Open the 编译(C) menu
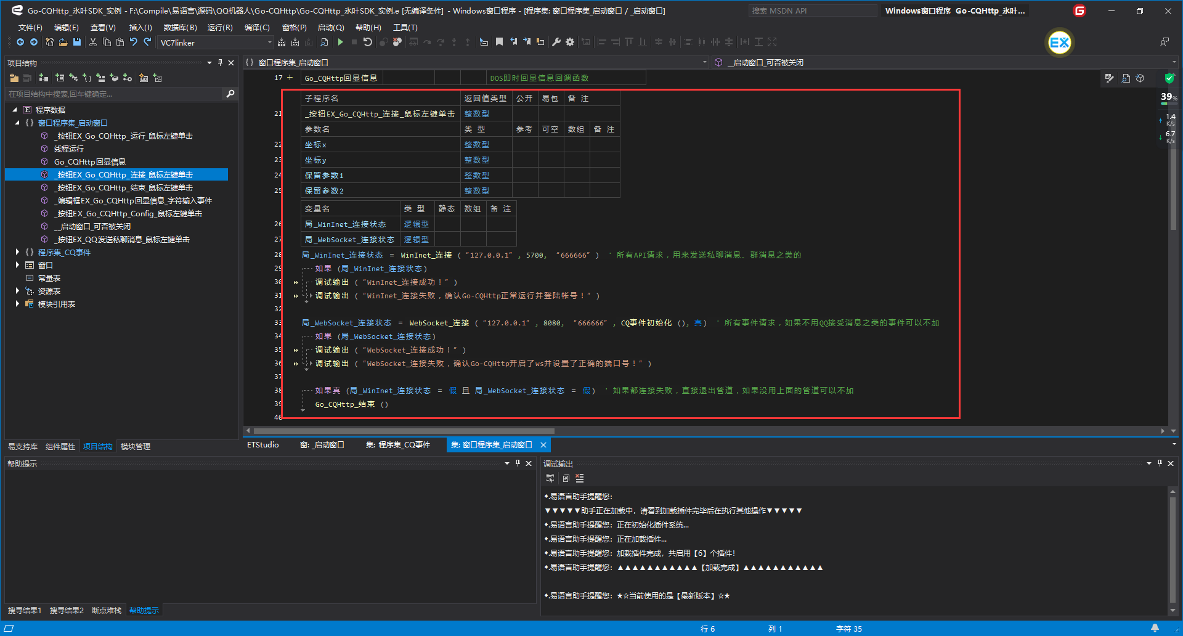 (x=257, y=28)
